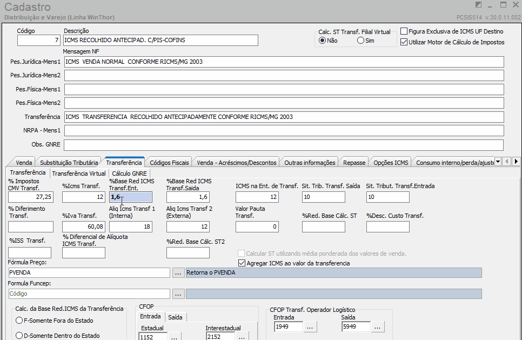This screenshot has width=522, height=340.
Task: Focus the %Desc. Custo Transf. field
Action: pyautogui.click(x=388, y=227)
